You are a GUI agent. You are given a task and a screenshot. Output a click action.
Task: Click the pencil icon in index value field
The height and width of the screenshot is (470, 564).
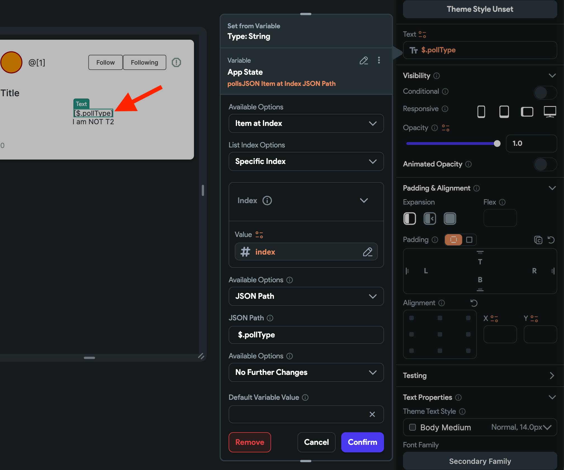[368, 252]
